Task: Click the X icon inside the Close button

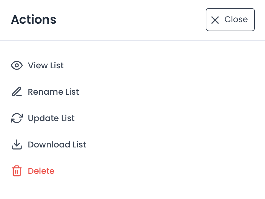Action: (215, 20)
